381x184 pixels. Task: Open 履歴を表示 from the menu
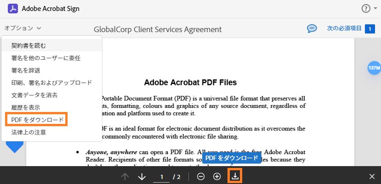click(51, 107)
